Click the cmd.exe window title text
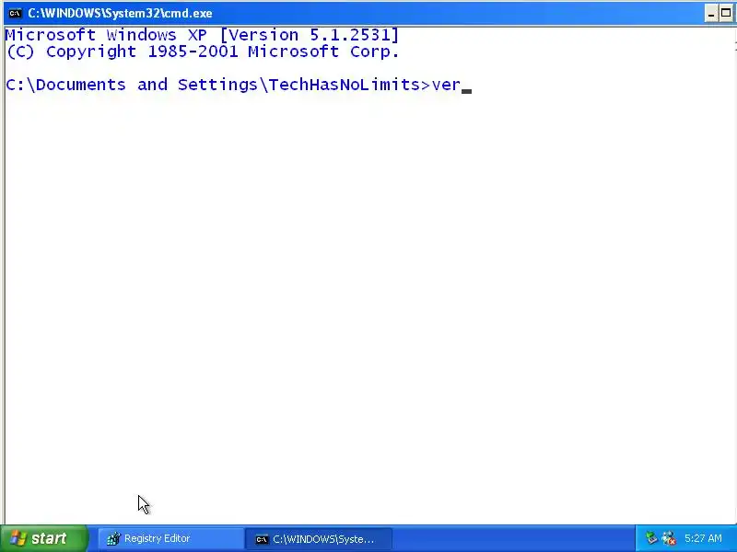The width and height of the screenshot is (737, 552). [121, 13]
